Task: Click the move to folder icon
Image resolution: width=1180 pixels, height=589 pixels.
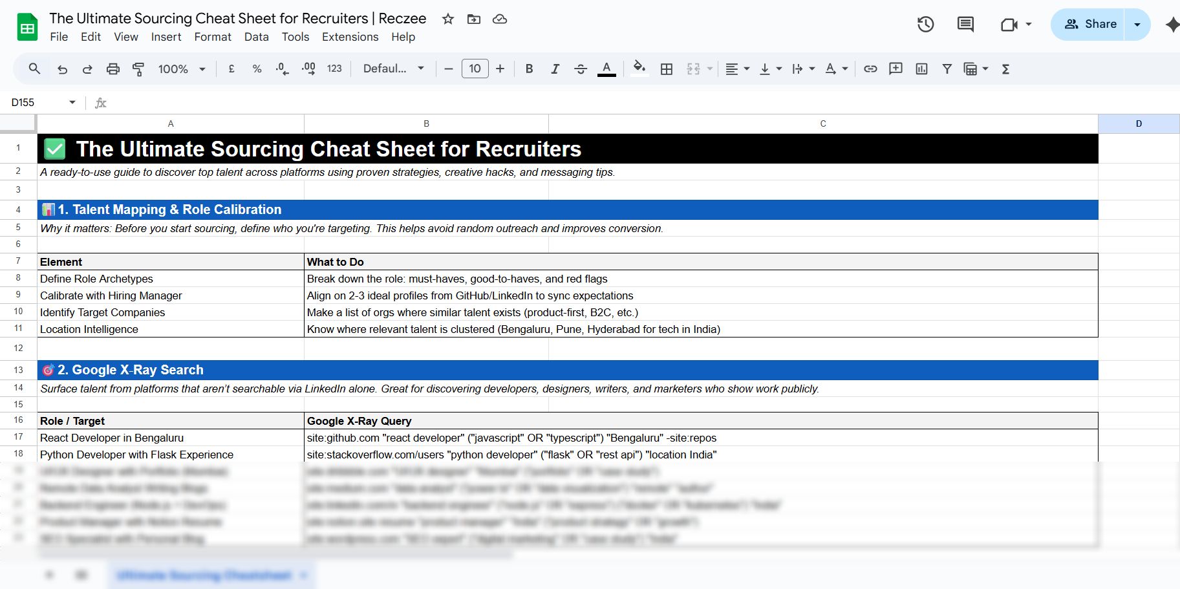Action: pos(474,19)
